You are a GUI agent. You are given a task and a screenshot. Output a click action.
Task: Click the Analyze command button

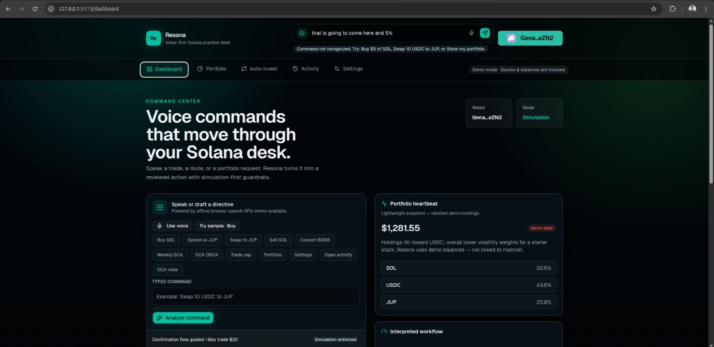point(183,318)
